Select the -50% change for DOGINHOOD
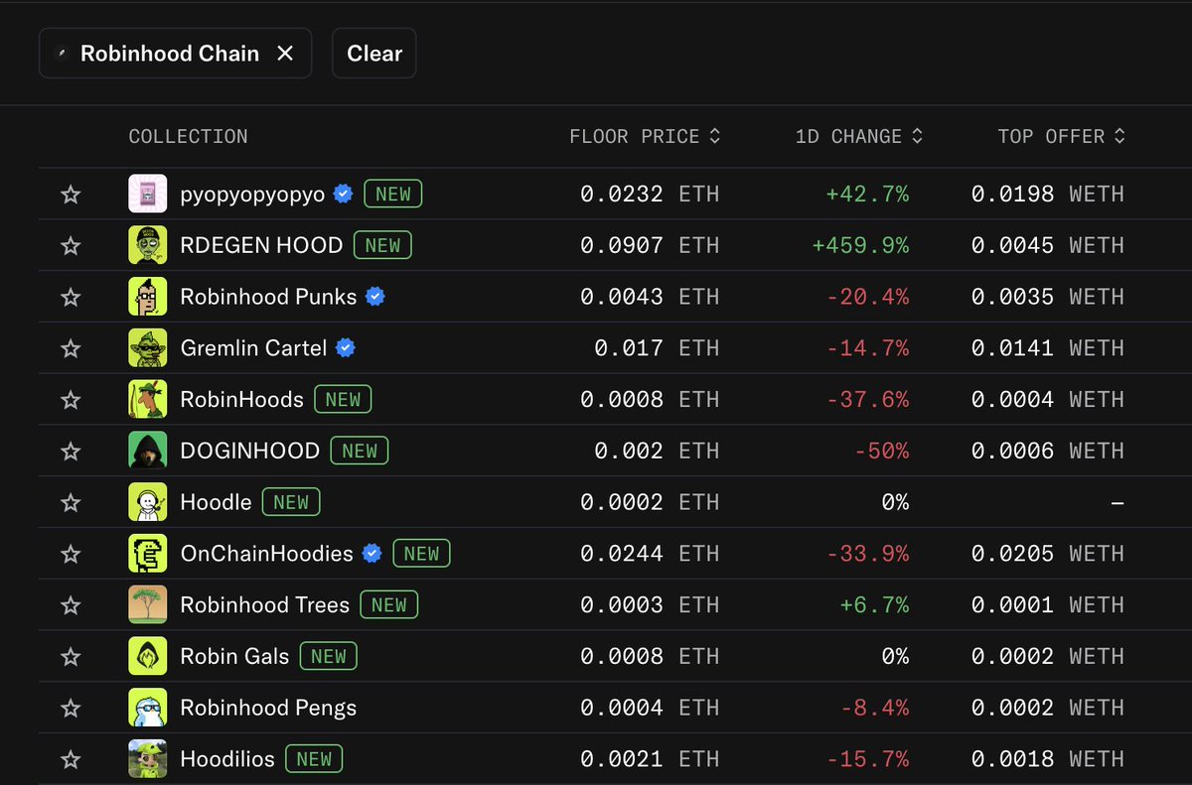 pyautogui.click(x=881, y=452)
